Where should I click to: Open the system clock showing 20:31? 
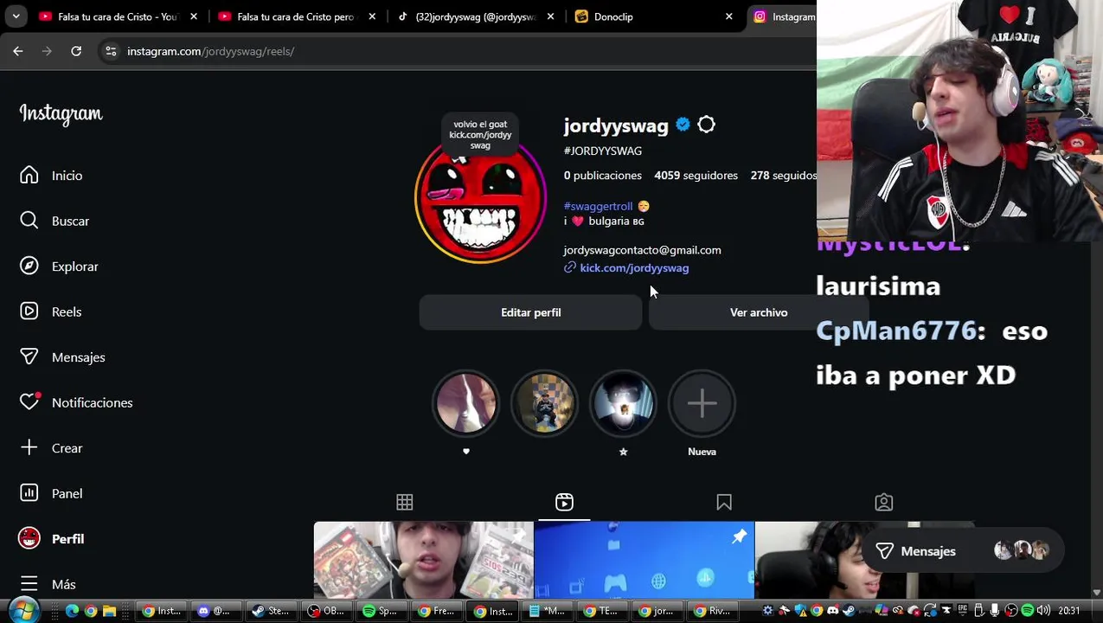[1068, 611]
